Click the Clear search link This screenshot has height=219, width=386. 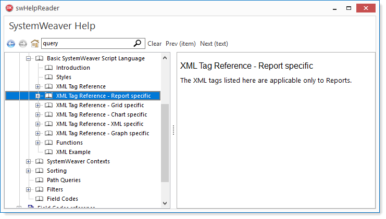pyautogui.click(x=155, y=44)
